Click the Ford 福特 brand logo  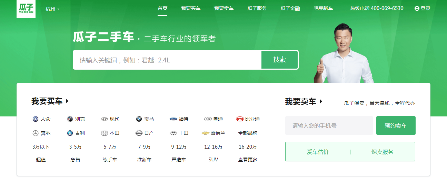click(173, 119)
